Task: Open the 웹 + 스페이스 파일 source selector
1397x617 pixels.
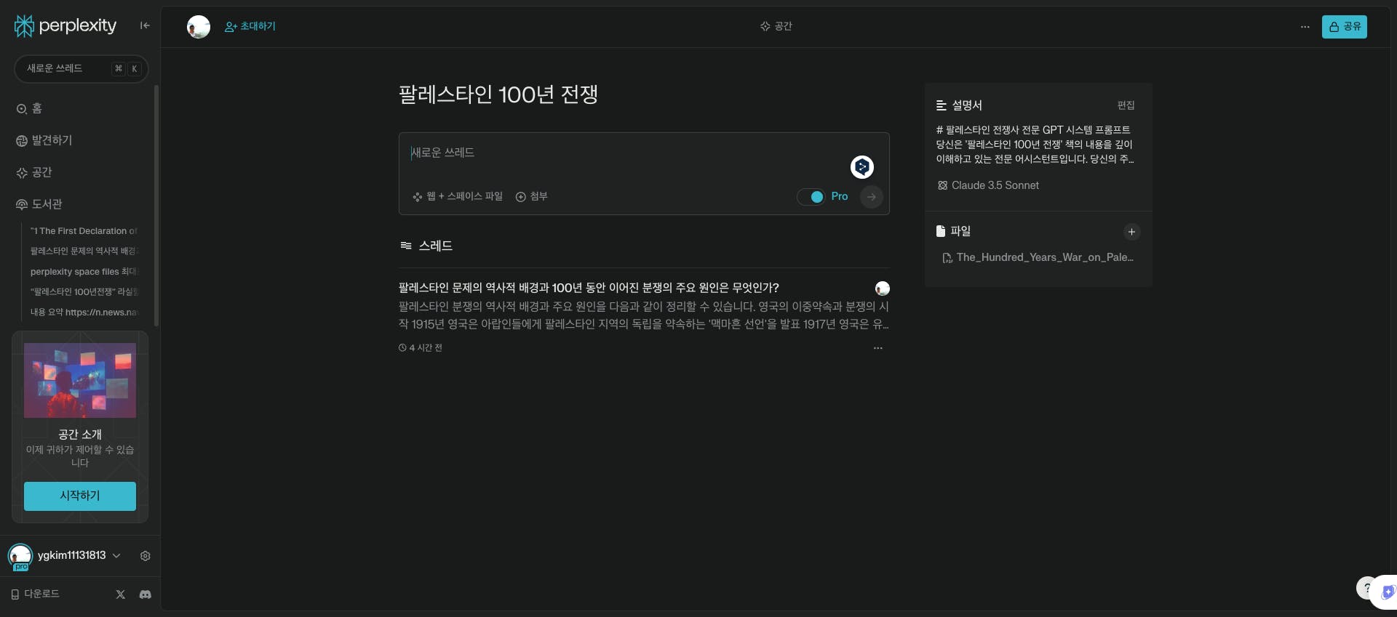Action: 458,196
